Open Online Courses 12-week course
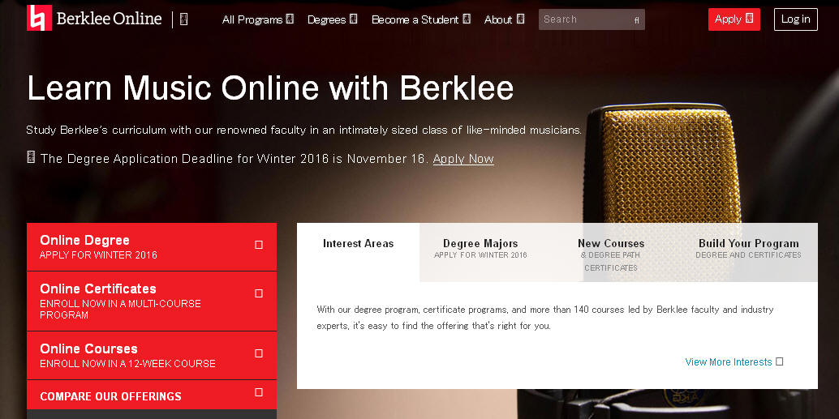The image size is (839, 419). [152, 356]
